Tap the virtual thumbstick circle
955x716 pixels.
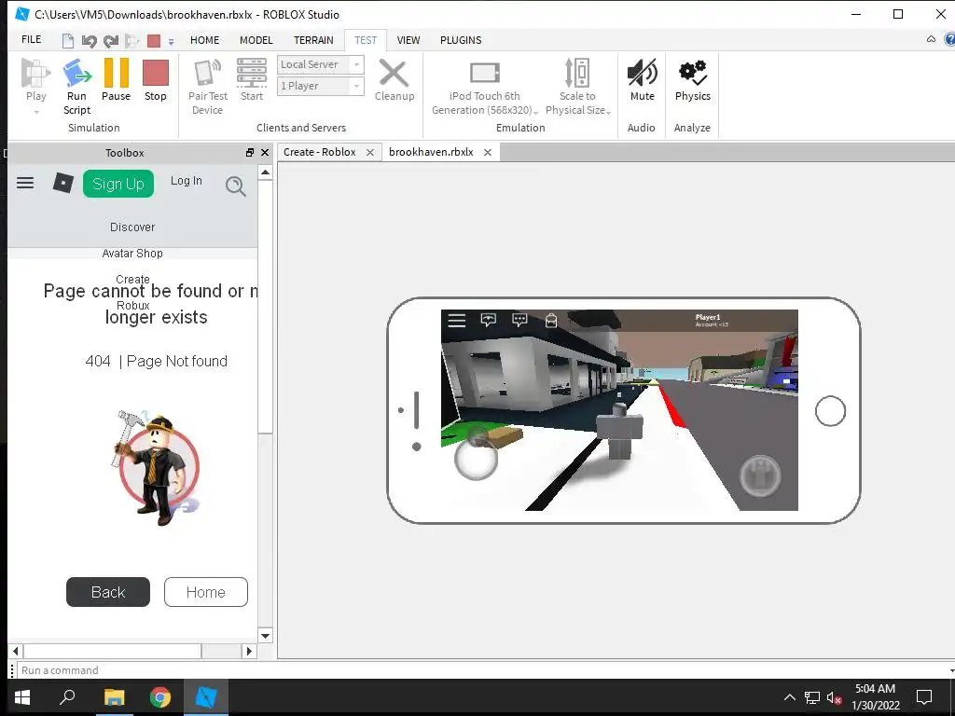(477, 458)
